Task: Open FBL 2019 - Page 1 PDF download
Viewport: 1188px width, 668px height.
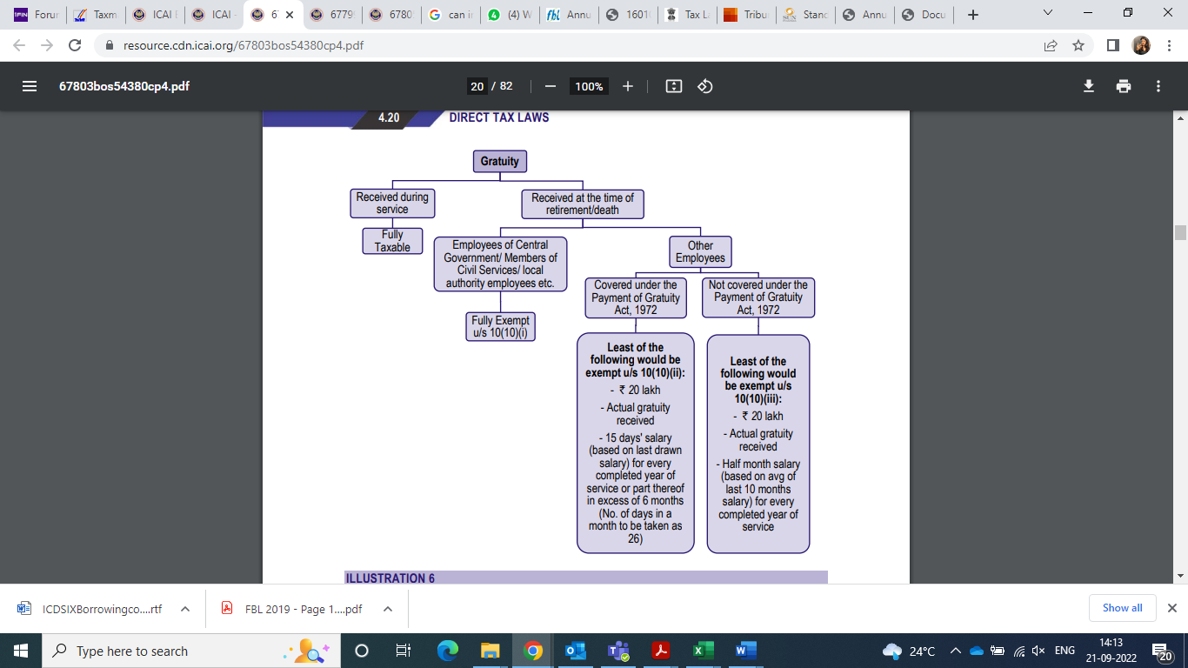Action: [291, 609]
